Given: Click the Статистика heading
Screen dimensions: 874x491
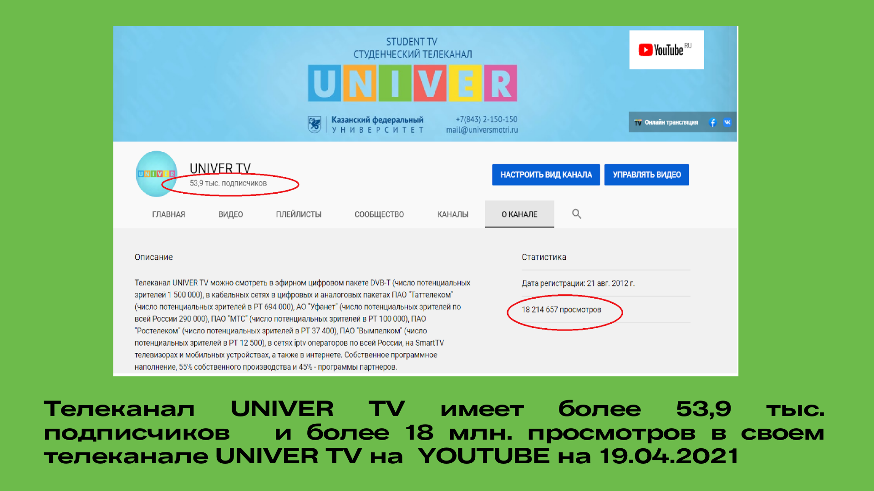Looking at the screenshot, I should tap(544, 257).
